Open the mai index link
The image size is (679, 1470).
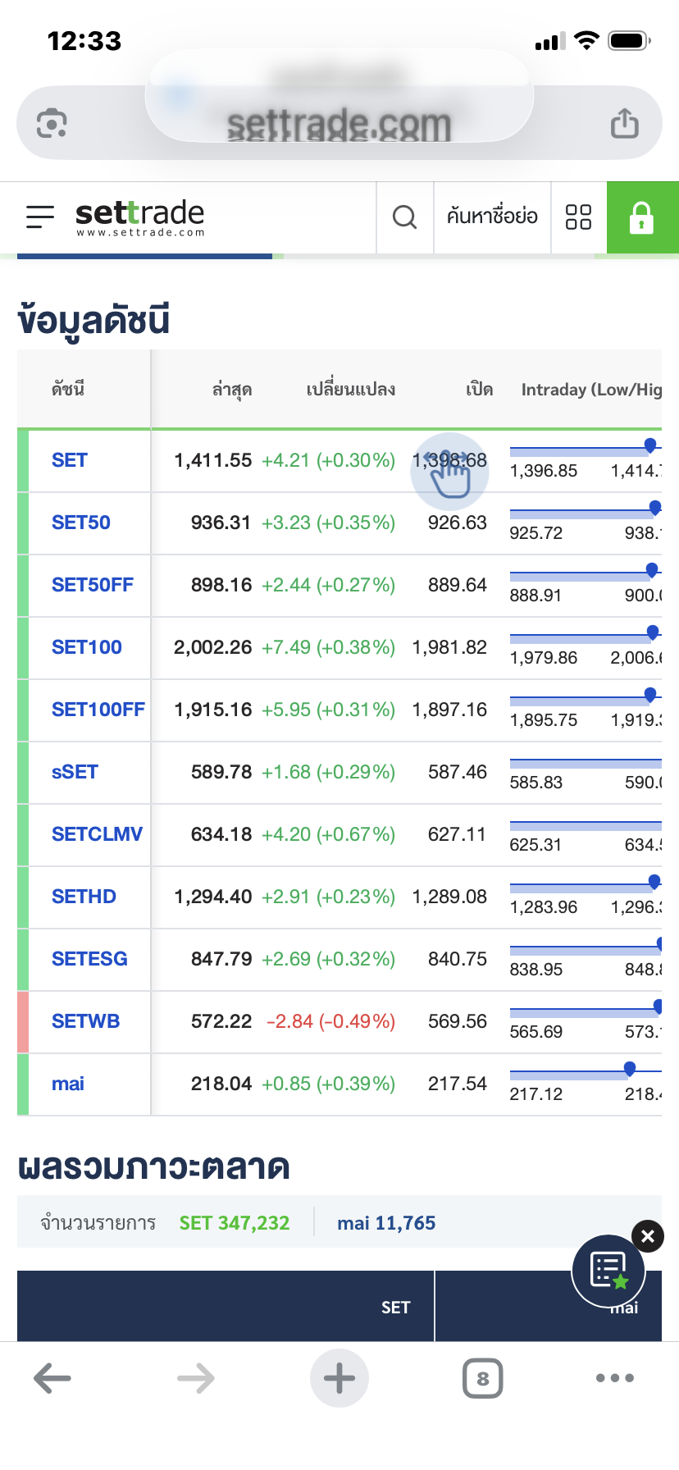point(68,1084)
